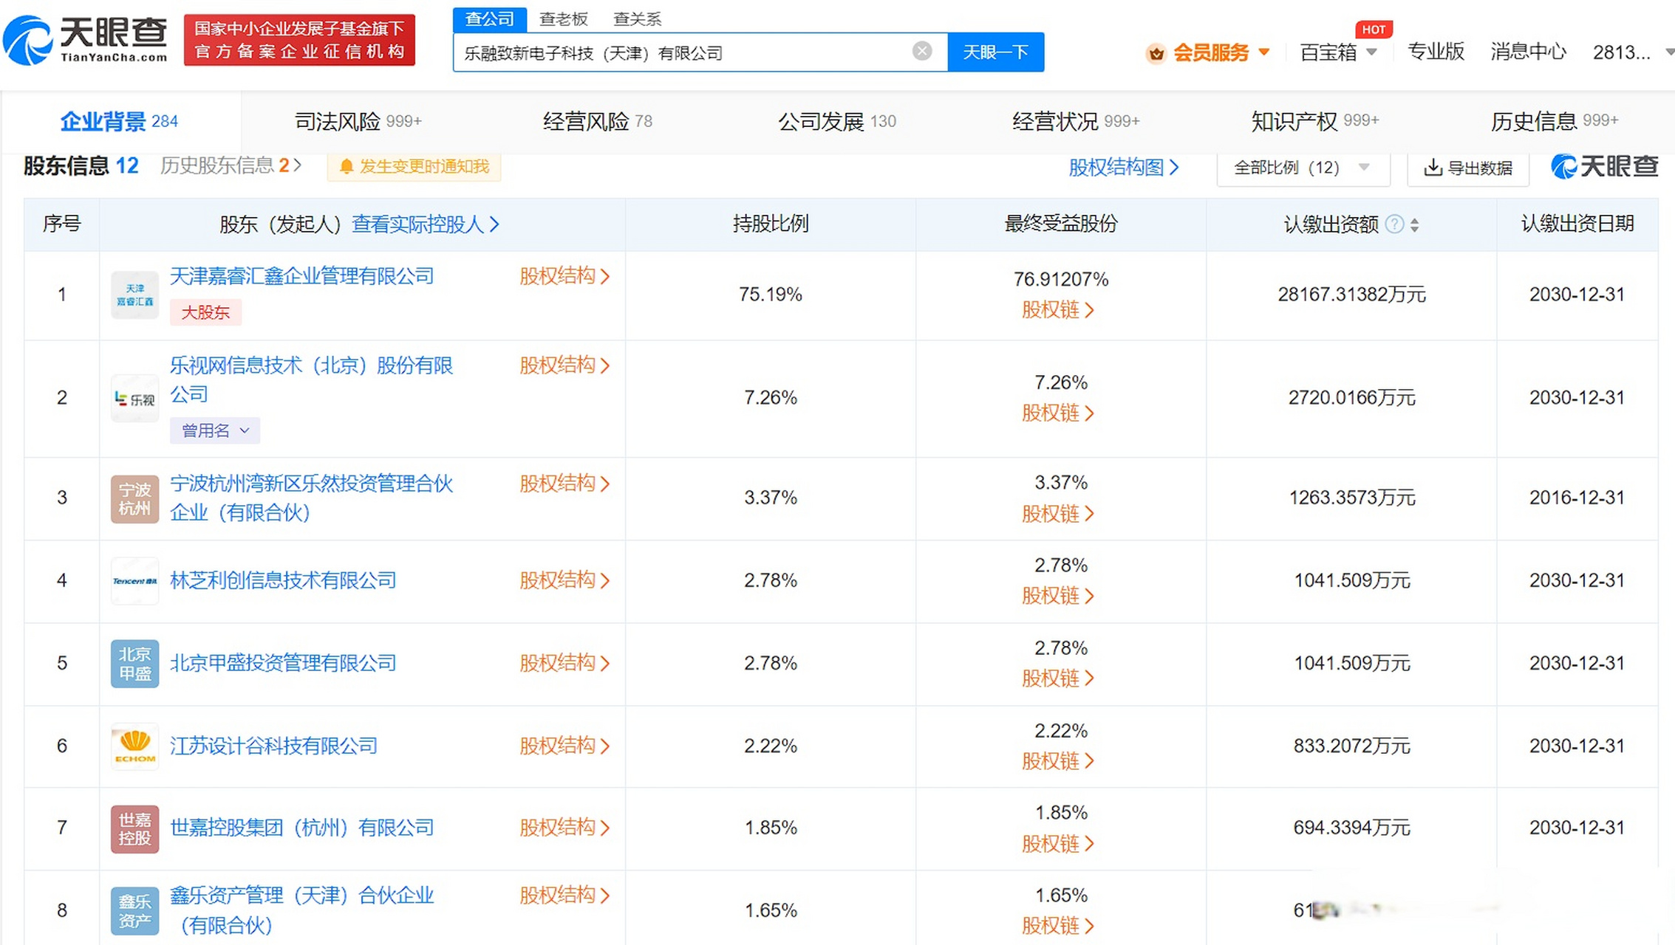Clear the search box with the X icon
1675x945 pixels.
click(921, 51)
